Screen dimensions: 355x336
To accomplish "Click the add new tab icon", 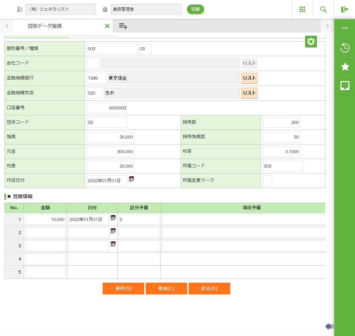I will click(x=123, y=26).
